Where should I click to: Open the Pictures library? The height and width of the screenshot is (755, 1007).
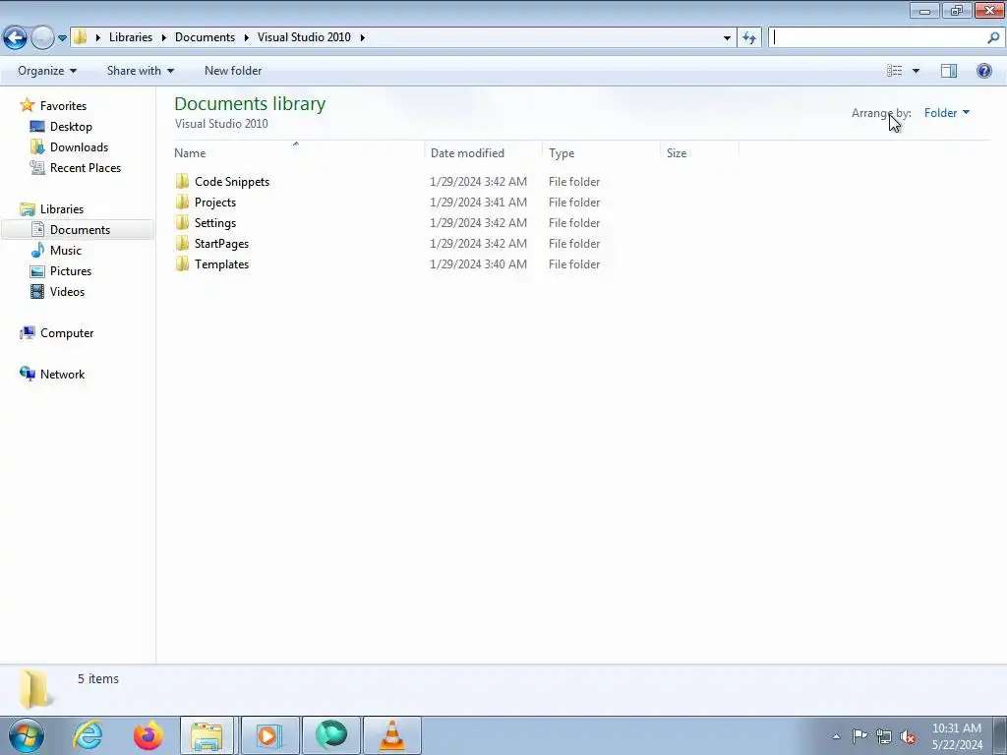tap(71, 271)
